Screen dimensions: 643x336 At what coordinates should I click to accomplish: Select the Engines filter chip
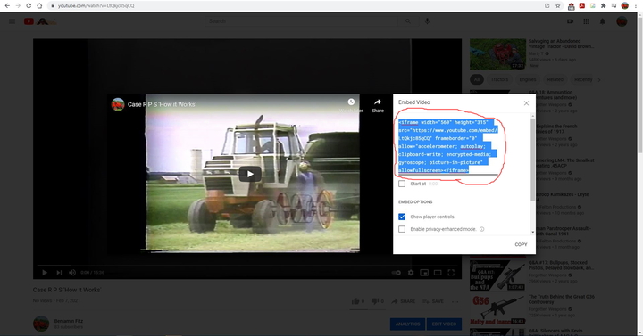(x=528, y=79)
